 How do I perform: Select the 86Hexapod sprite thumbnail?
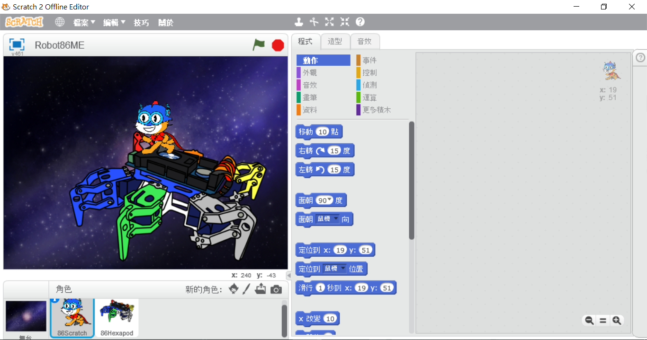[117, 318]
